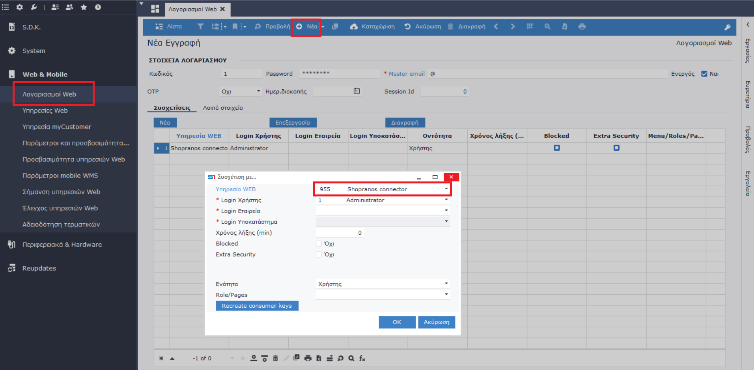The image size is (754, 370).
Task: Enable Extra Security checkbox in dialog
Action: pyautogui.click(x=319, y=255)
